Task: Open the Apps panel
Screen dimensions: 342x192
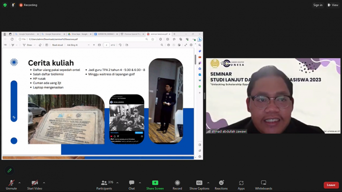Action: pyautogui.click(x=241, y=185)
